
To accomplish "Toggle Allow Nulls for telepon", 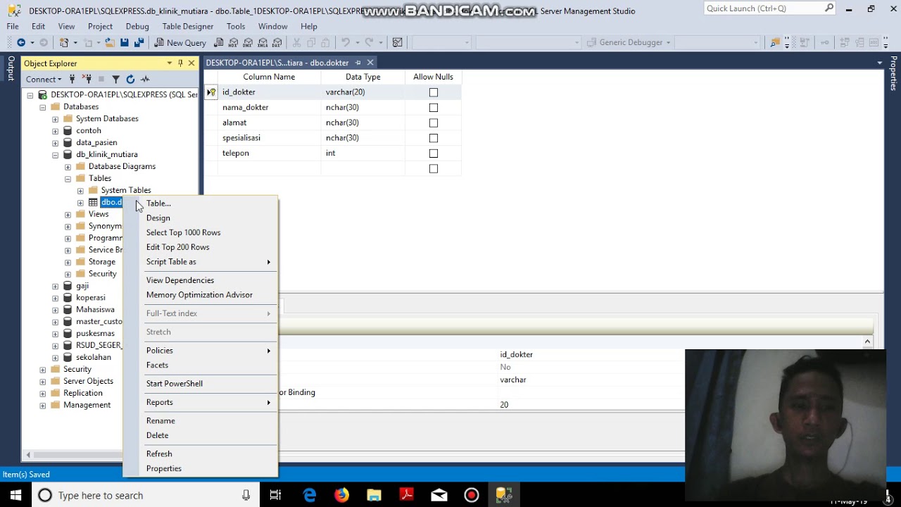I will [x=434, y=154].
